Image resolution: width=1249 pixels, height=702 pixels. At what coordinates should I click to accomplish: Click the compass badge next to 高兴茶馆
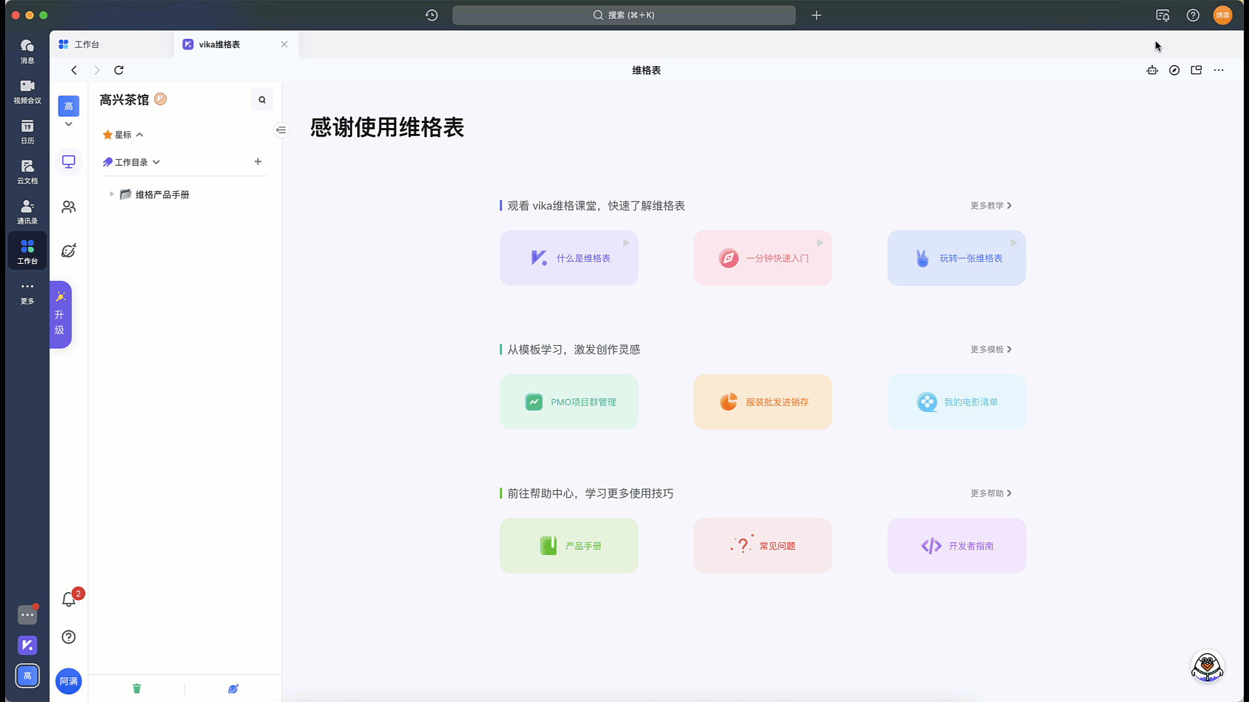click(x=161, y=99)
